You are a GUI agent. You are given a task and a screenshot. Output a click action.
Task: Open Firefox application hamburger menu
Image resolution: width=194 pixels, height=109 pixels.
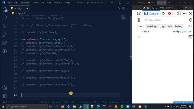[x=190, y=8]
